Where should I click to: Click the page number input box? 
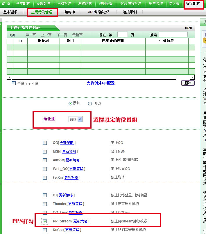tap(122, 34)
